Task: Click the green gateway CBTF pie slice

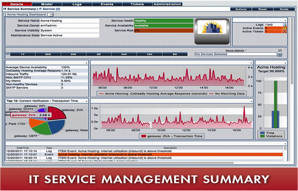Action: point(42,128)
